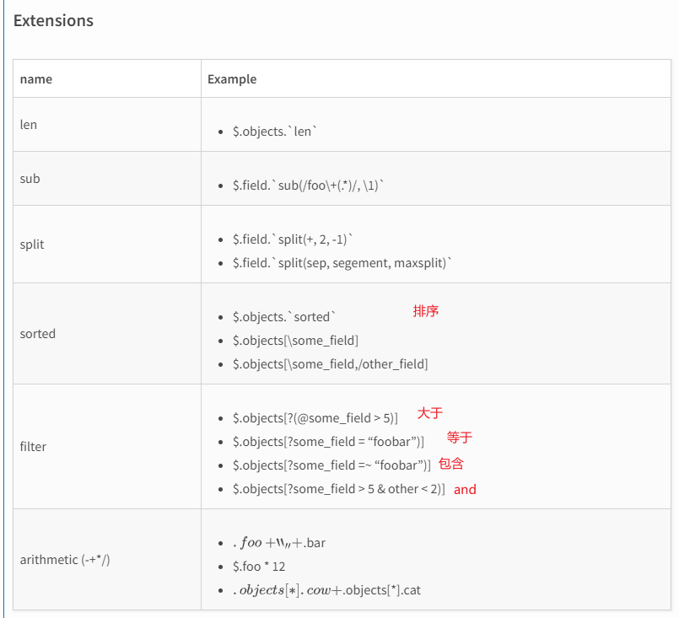Click the red 大于 annotation
679x618 pixels.
429,413
